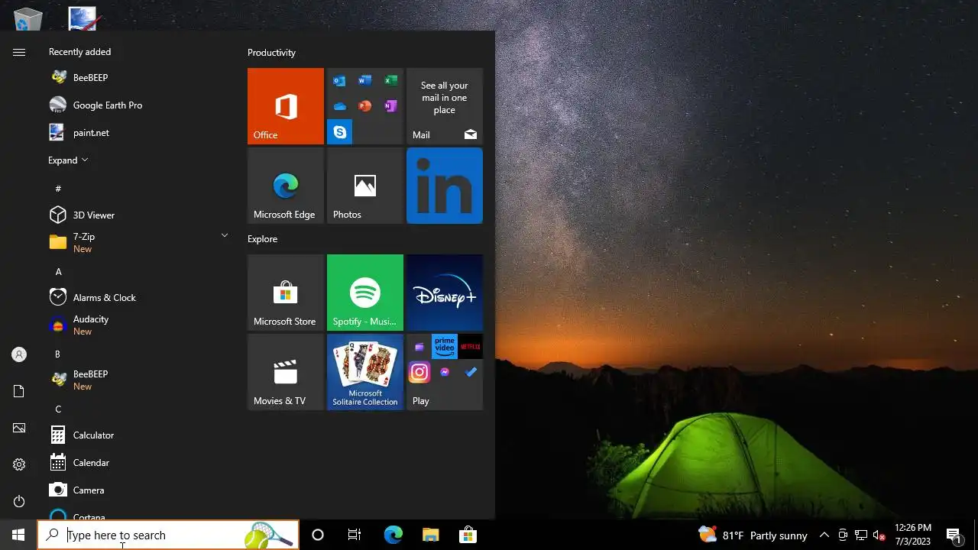Launch BeeBEEP from Recently added
978x550 pixels.
[139, 78]
